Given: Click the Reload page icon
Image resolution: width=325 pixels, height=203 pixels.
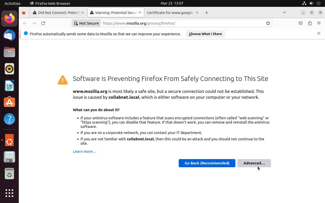Looking at the screenshot, I should click(x=43, y=23).
